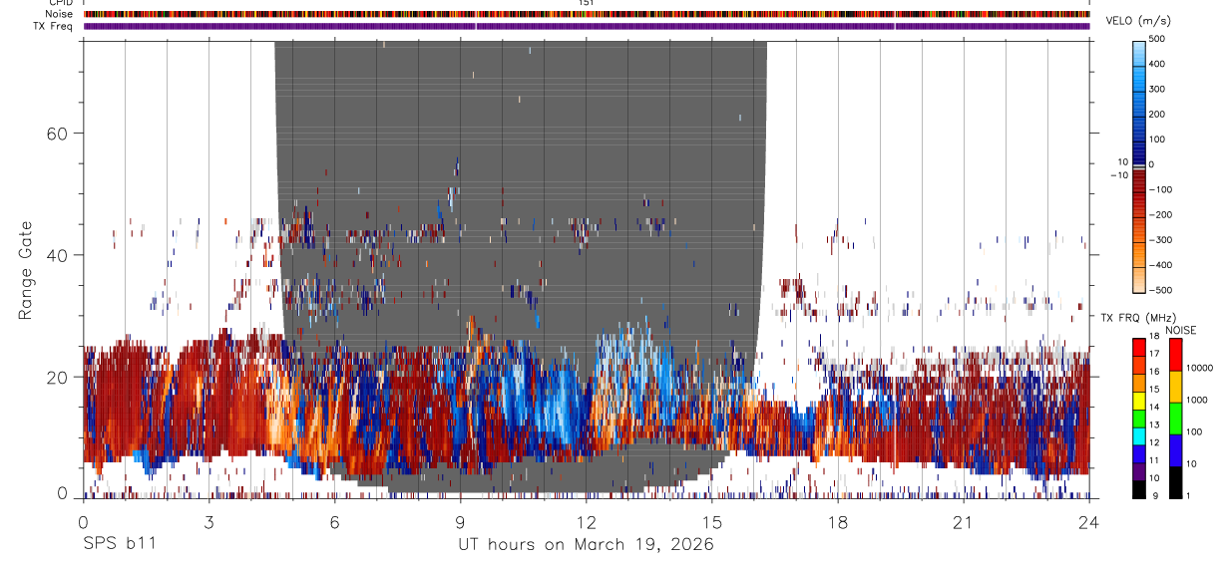1225x565 pixels.
Task: Click the 13 value on TX FRQ scale
Action: pyautogui.click(x=1155, y=424)
